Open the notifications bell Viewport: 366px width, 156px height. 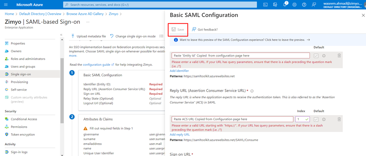point(285,5)
